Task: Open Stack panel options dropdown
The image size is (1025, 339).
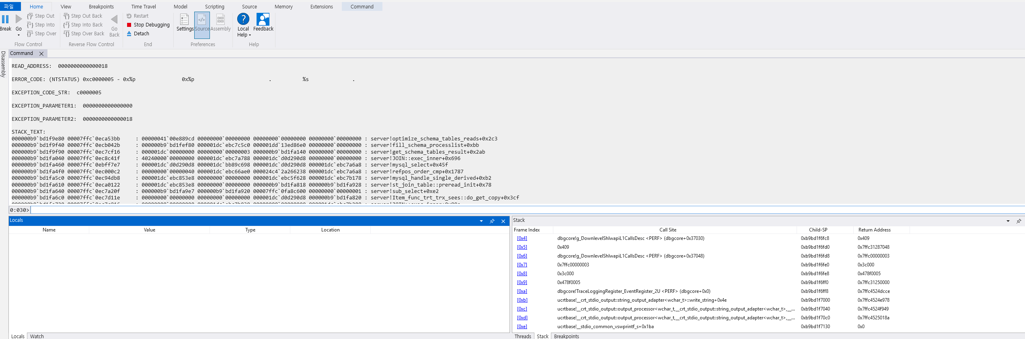Action: 1008,221
